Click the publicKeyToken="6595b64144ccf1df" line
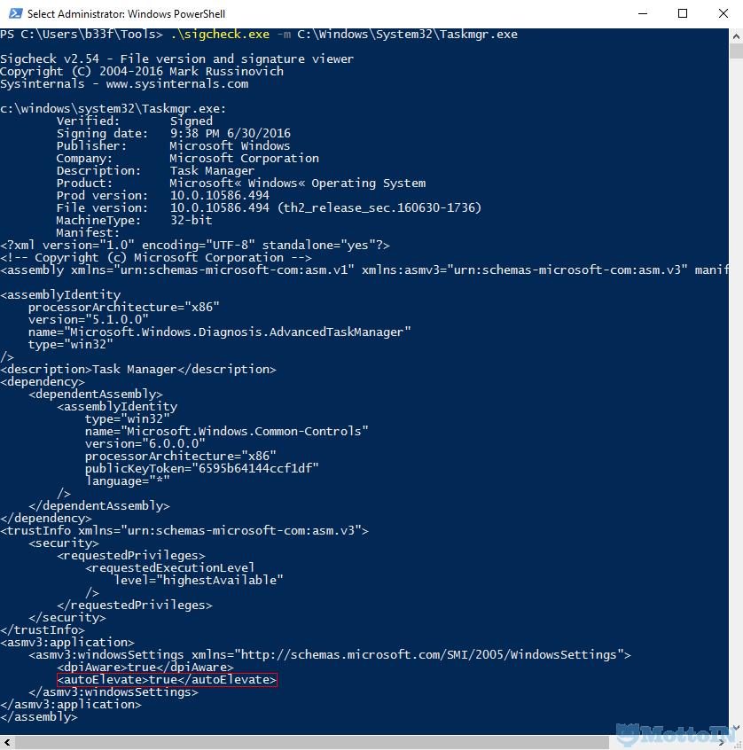Image resolution: width=743 pixels, height=750 pixels. pos(201,469)
